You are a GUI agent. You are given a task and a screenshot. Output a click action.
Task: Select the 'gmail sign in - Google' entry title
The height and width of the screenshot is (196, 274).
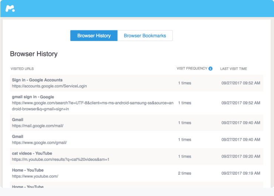point(33,97)
